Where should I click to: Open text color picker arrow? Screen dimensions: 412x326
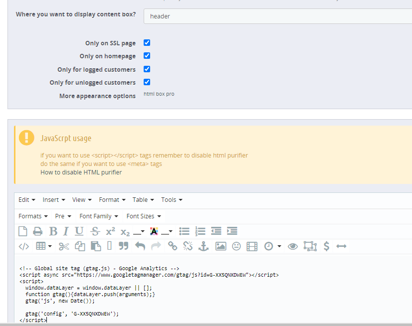[143, 231]
